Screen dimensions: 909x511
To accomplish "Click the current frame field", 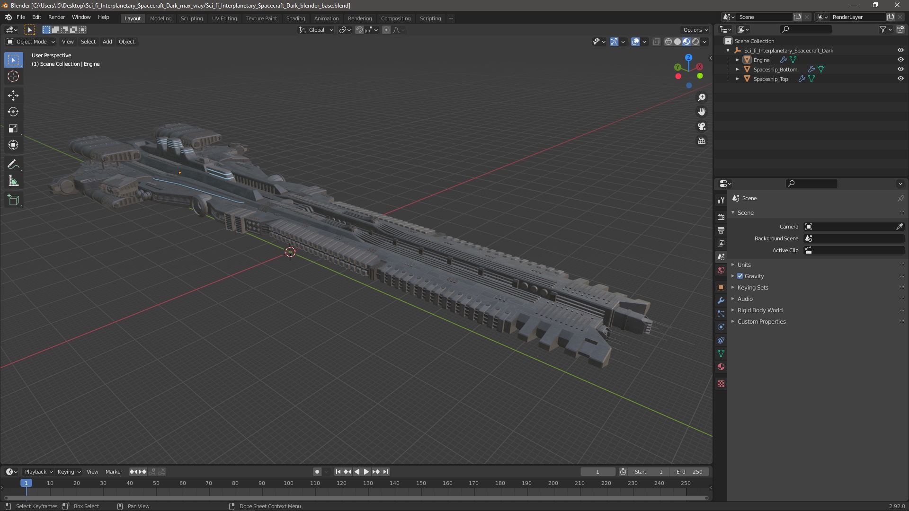I will 598,472.
